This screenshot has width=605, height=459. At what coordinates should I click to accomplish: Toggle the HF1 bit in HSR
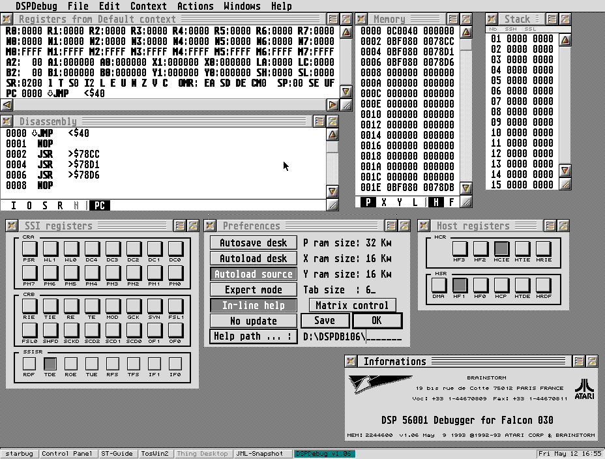pos(460,286)
